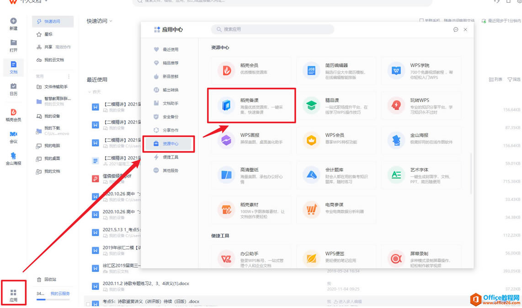Open the 会计题库 icon
522x308 pixels.
click(311, 175)
